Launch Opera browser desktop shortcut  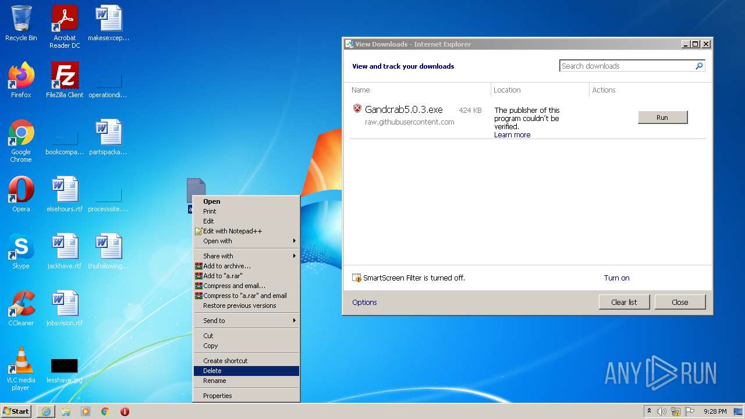[21, 194]
